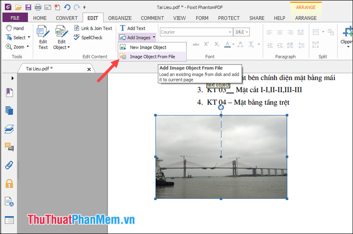The width and height of the screenshot is (353, 234).
Task: Open the Attachments paperclip panel
Action: tap(9, 165)
